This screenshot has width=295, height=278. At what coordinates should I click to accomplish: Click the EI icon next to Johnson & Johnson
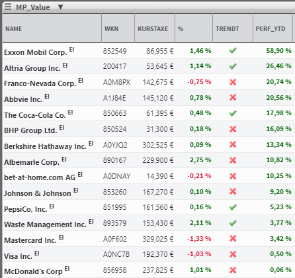75,191
